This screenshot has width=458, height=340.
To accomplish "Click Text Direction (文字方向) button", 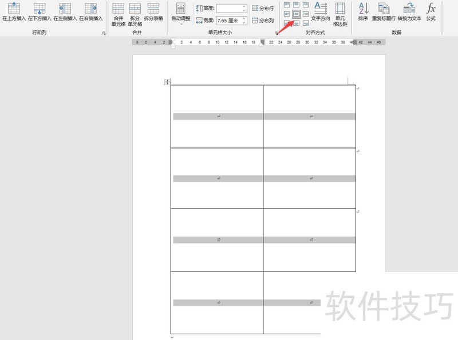I will (321, 11).
